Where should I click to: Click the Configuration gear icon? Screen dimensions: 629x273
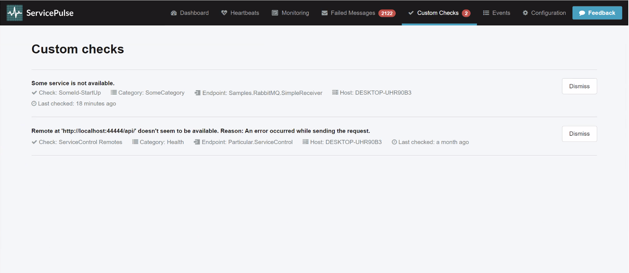point(525,13)
